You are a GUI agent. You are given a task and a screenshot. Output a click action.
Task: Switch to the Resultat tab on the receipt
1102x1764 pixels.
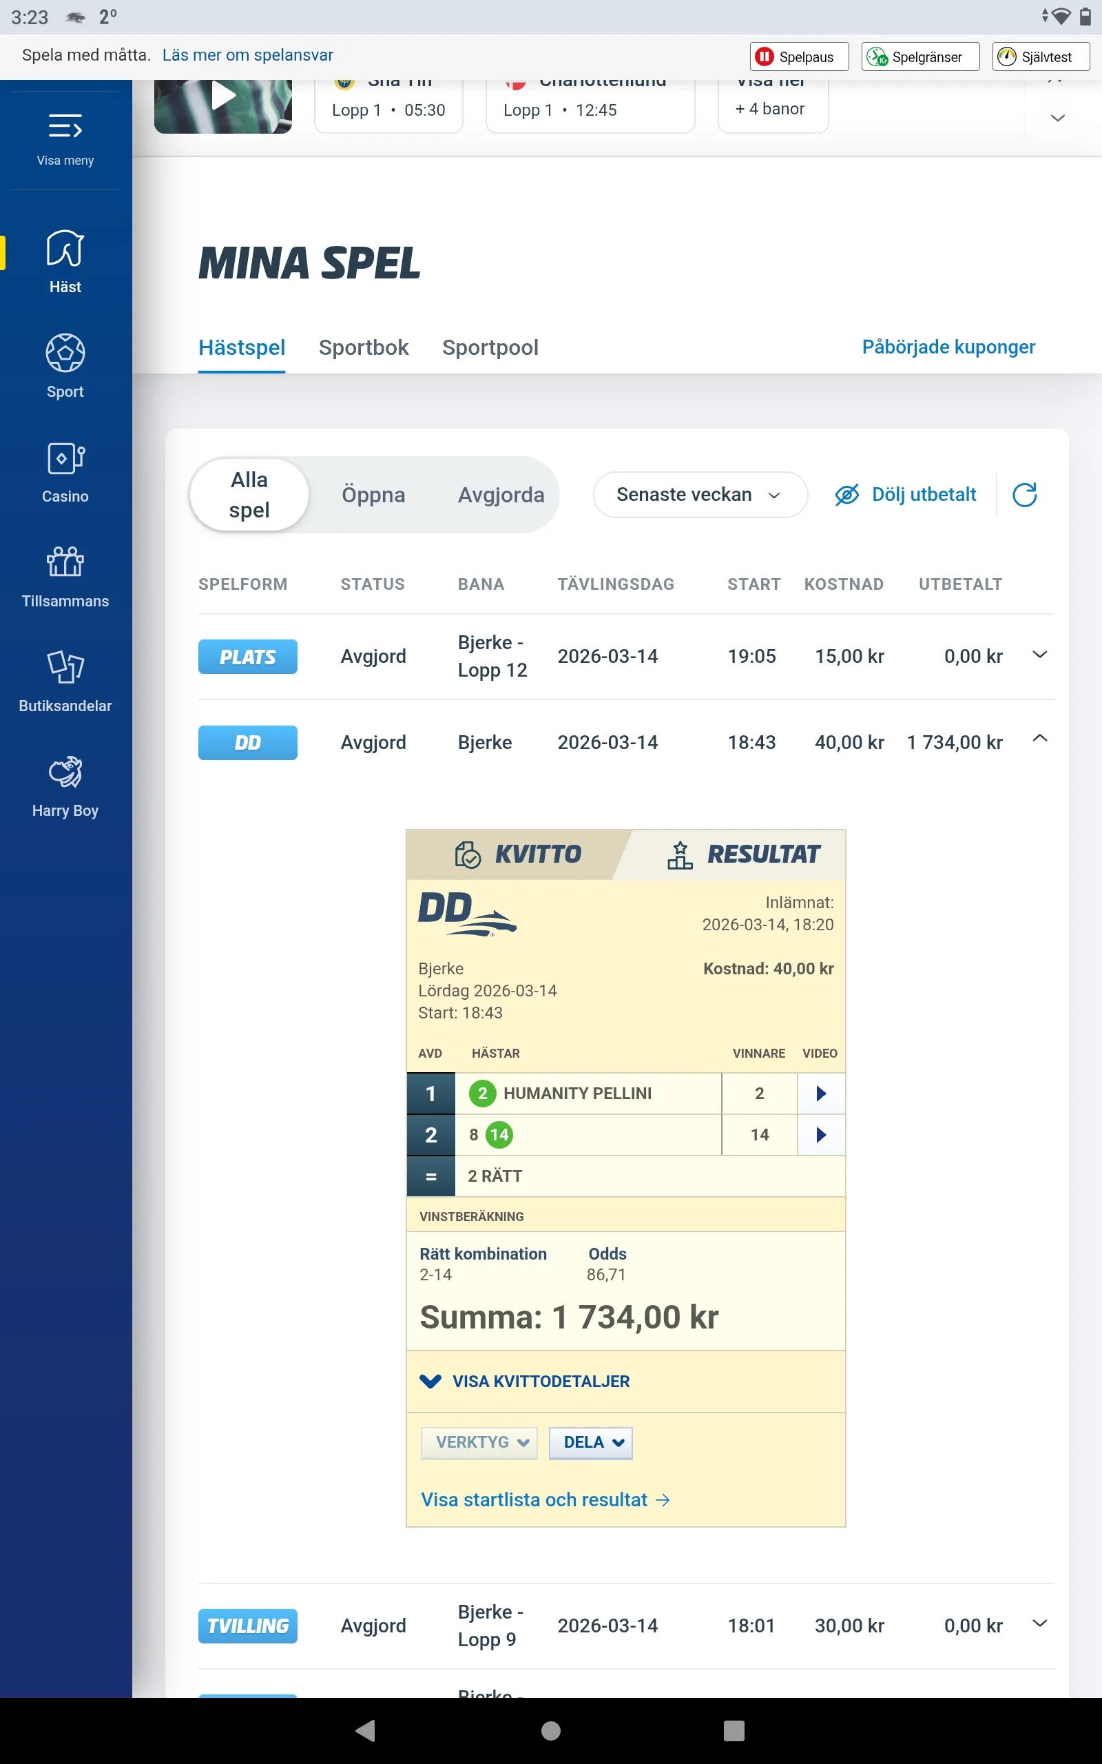[x=764, y=854]
